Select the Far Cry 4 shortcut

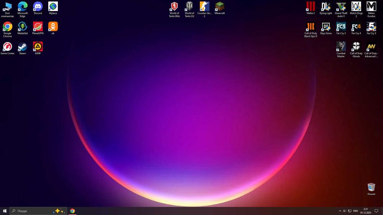(x=356, y=28)
